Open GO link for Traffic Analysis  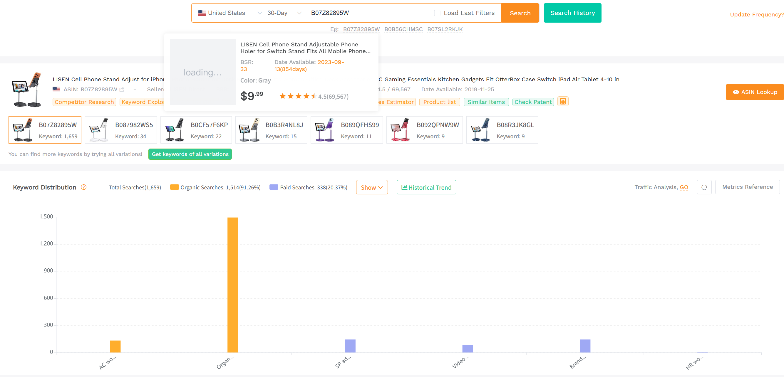[684, 187]
